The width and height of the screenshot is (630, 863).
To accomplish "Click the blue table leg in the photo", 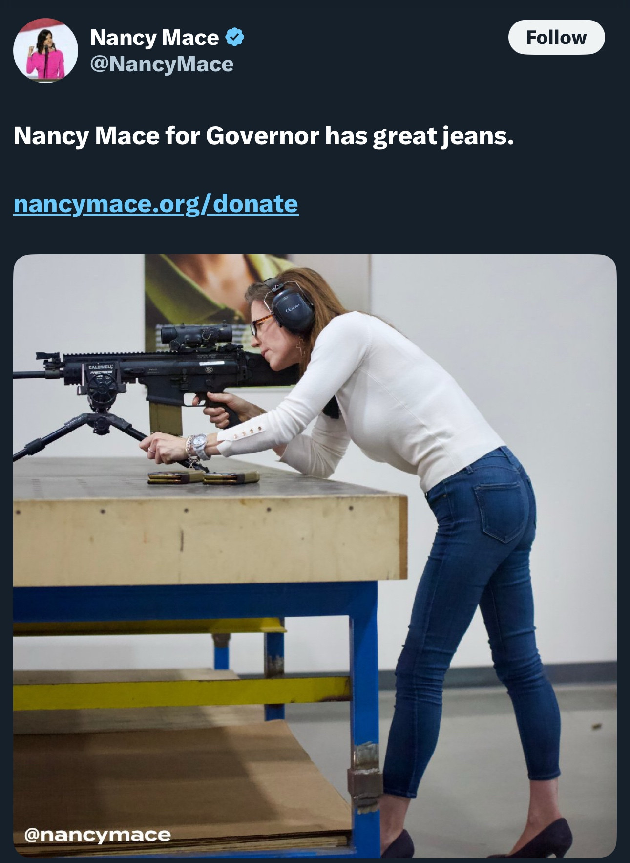I will (365, 718).
